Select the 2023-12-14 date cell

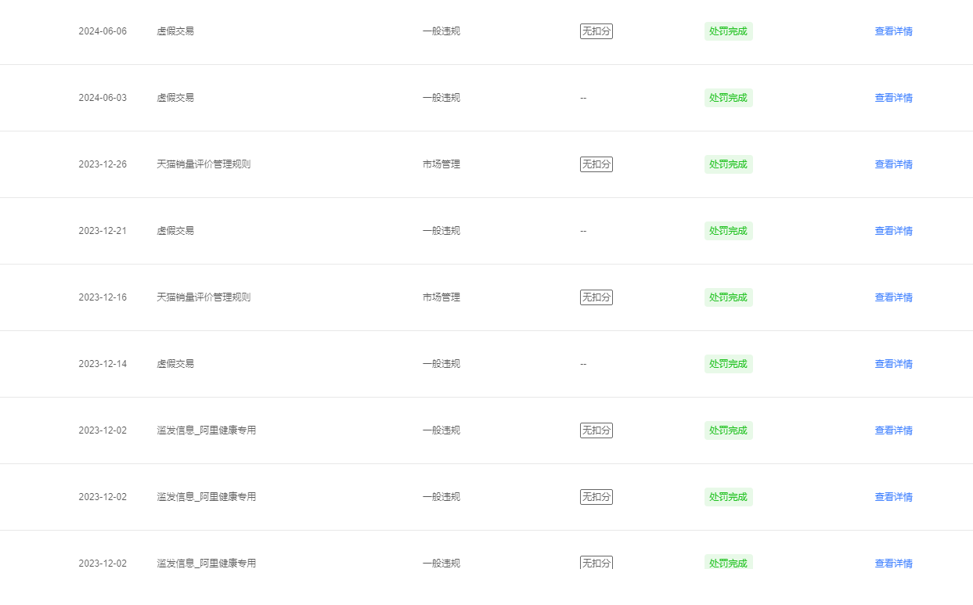[x=103, y=364]
